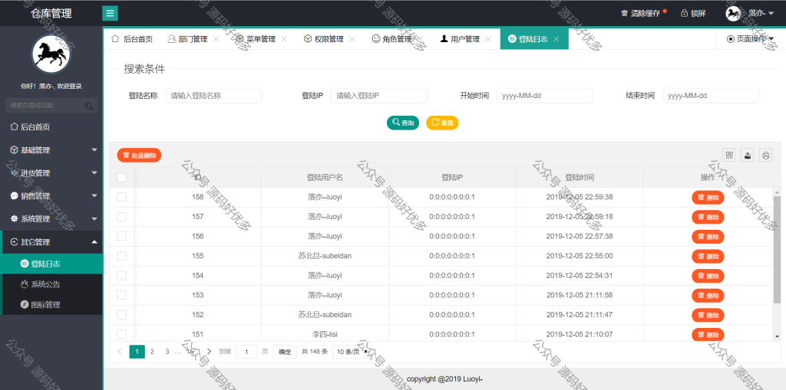The width and height of the screenshot is (786, 390).
Task: Close the 用户管理 tab
Action: point(487,38)
